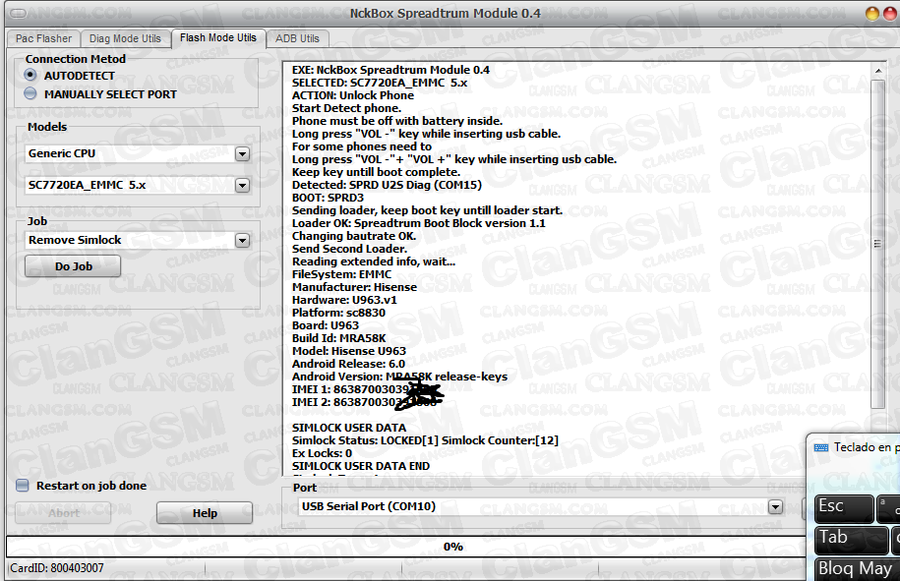The height and width of the screenshot is (581, 900).
Task: Click the CardID: 800403007 status text
Action: 57,568
